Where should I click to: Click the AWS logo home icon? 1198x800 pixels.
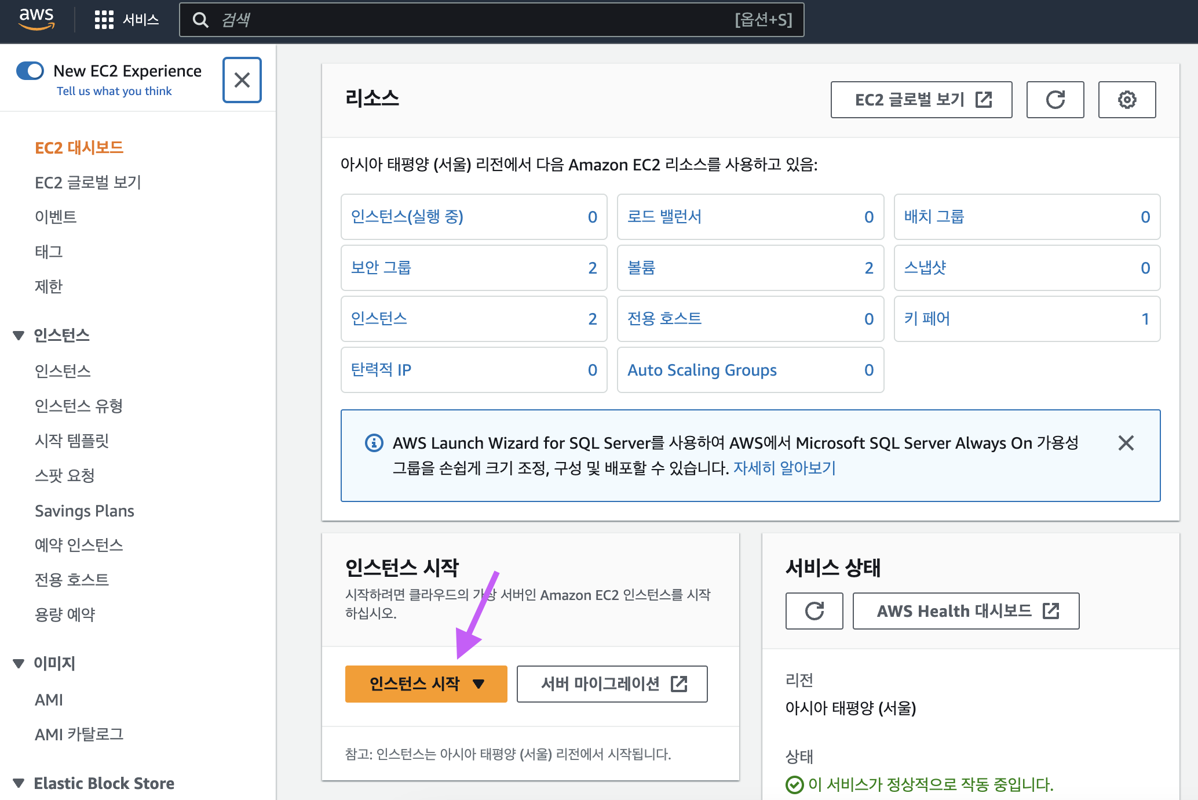(x=36, y=19)
